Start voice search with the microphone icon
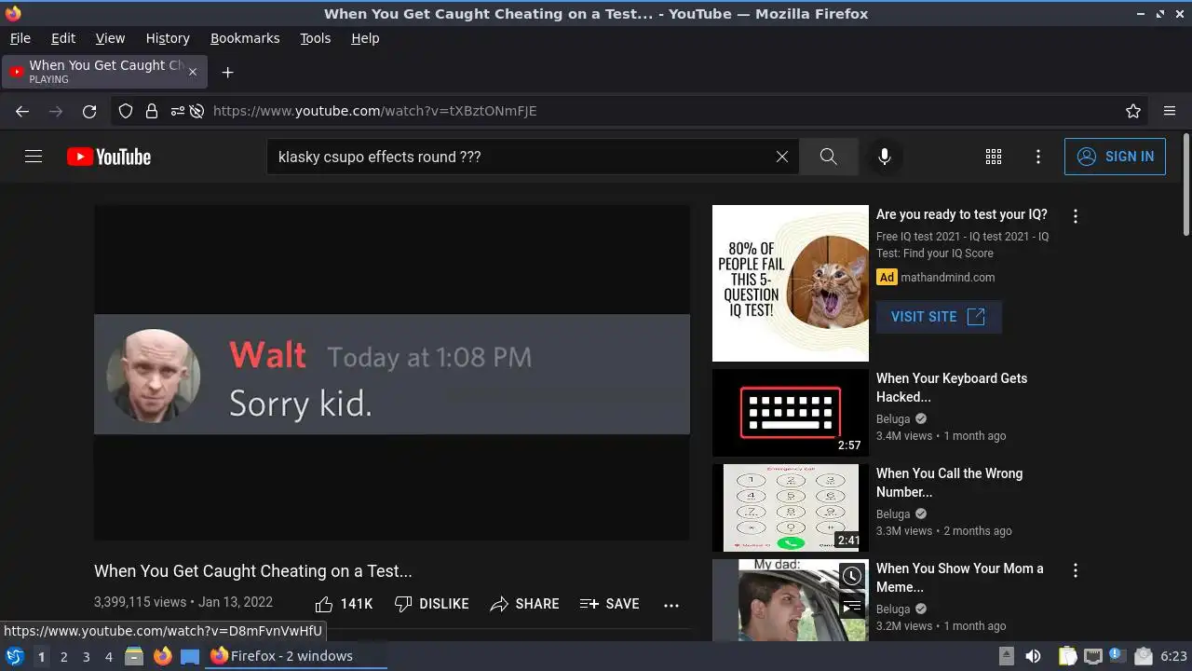1192x671 pixels. [885, 157]
